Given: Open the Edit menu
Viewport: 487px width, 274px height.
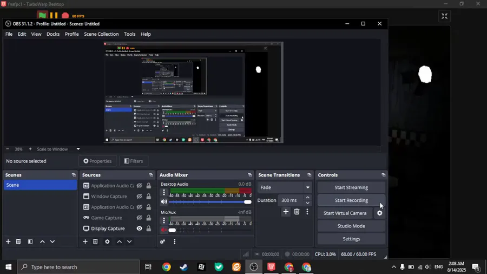Looking at the screenshot, I should coord(22,34).
